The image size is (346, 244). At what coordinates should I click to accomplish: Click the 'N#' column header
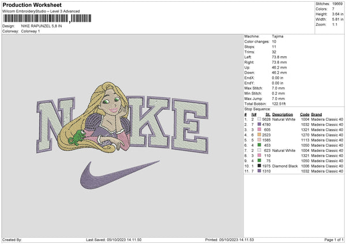coord(254,115)
